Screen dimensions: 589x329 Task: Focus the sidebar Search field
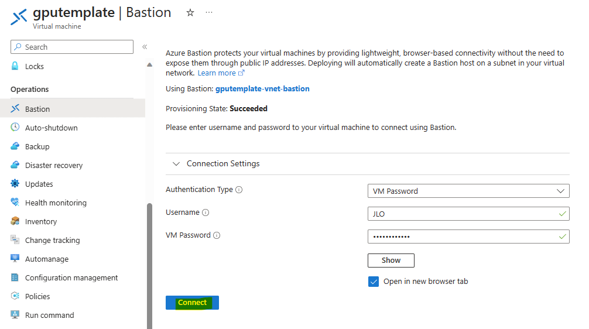click(x=72, y=47)
